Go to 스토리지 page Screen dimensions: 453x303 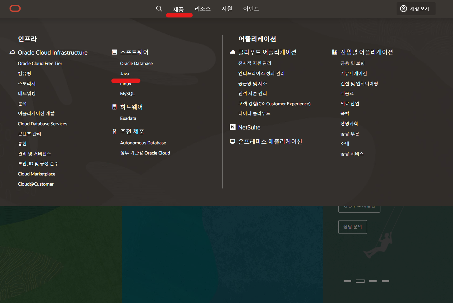(27, 83)
